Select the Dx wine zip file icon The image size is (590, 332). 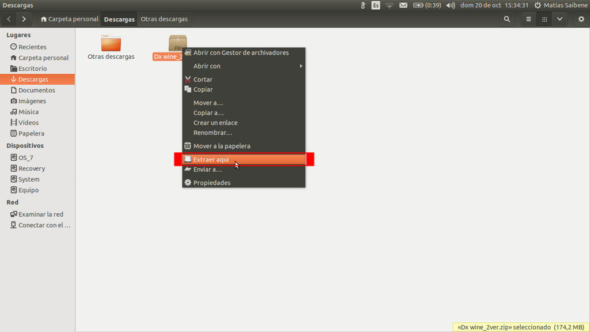177,43
